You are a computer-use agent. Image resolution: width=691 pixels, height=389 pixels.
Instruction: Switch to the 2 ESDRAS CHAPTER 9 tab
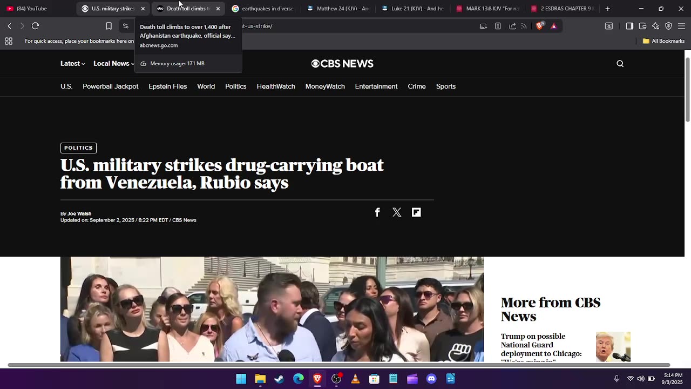pos(563,9)
